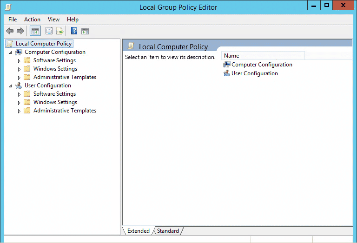Click the Export List toolbar icon
This screenshot has width=357, height=243.
click(60, 31)
